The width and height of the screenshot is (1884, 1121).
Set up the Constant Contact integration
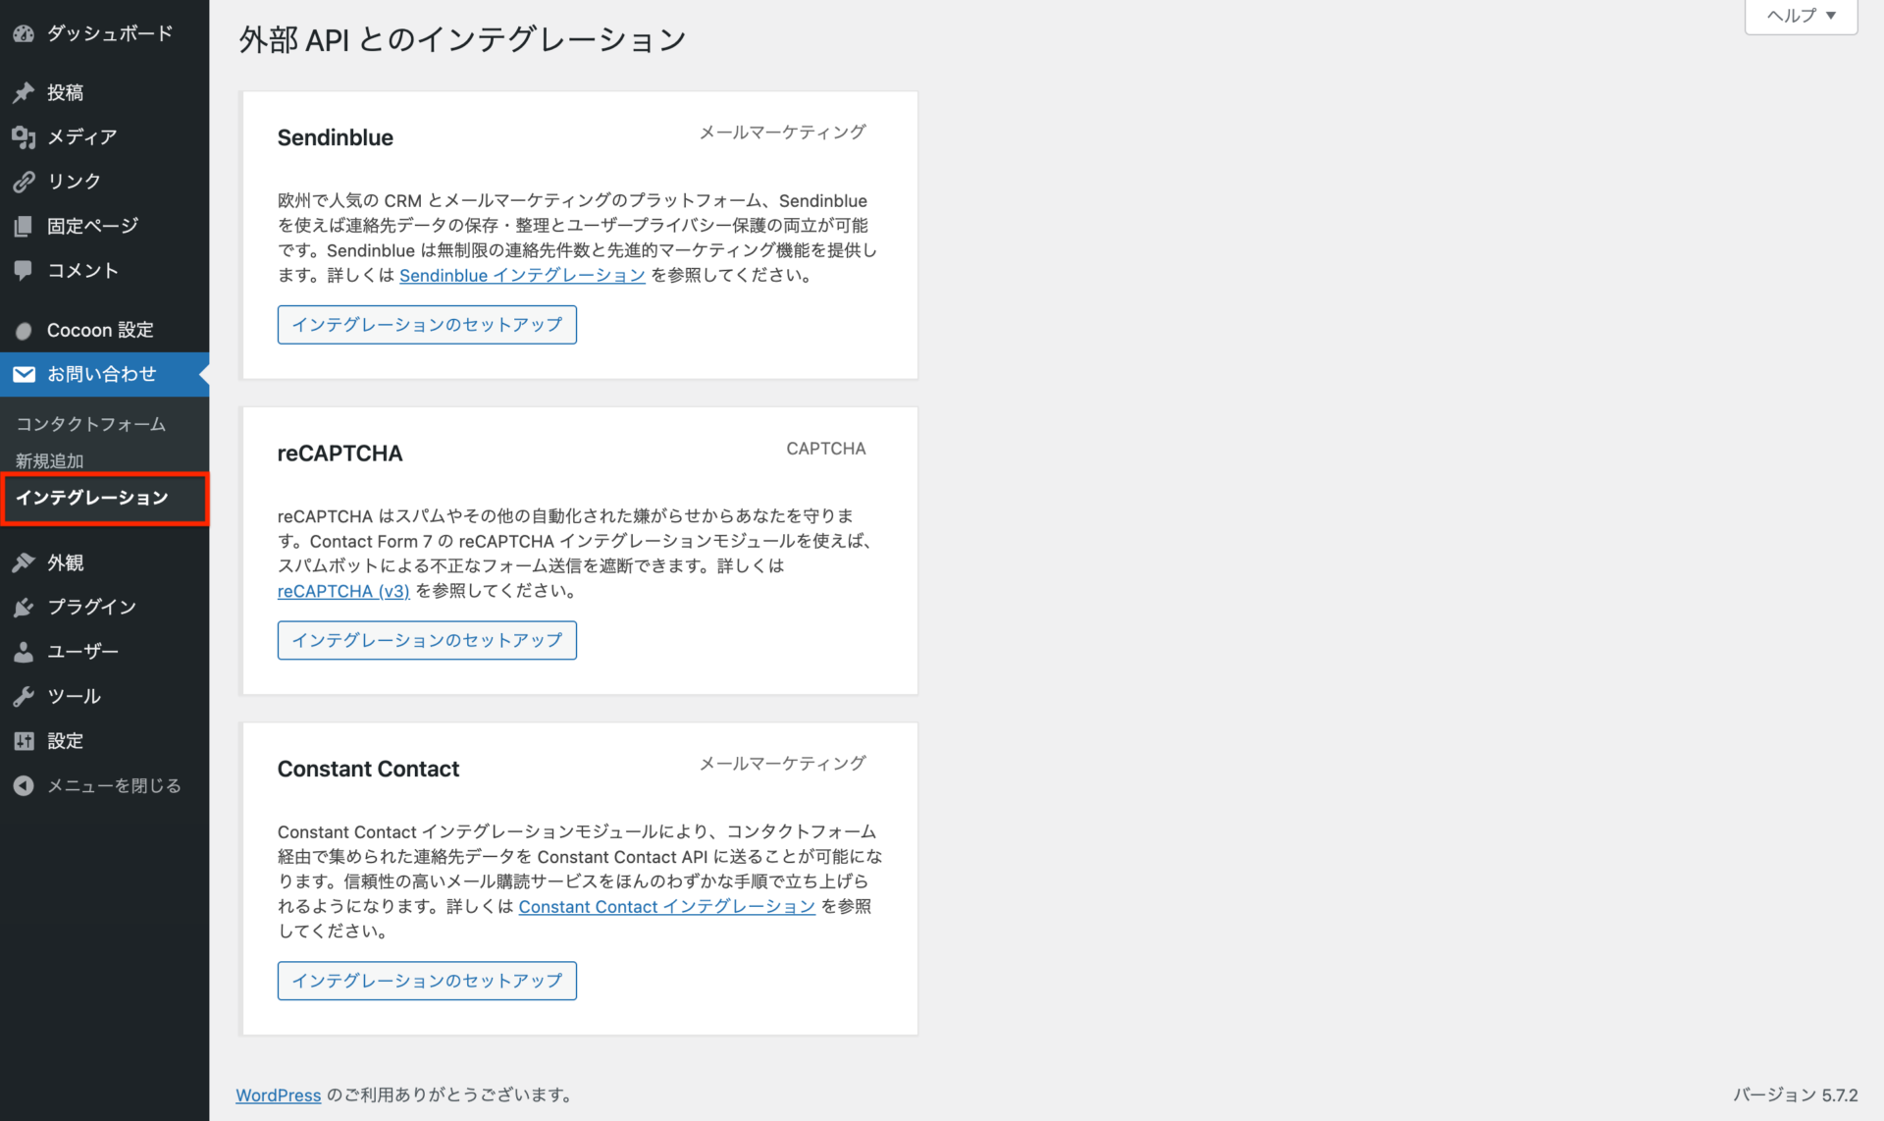pyautogui.click(x=427, y=981)
